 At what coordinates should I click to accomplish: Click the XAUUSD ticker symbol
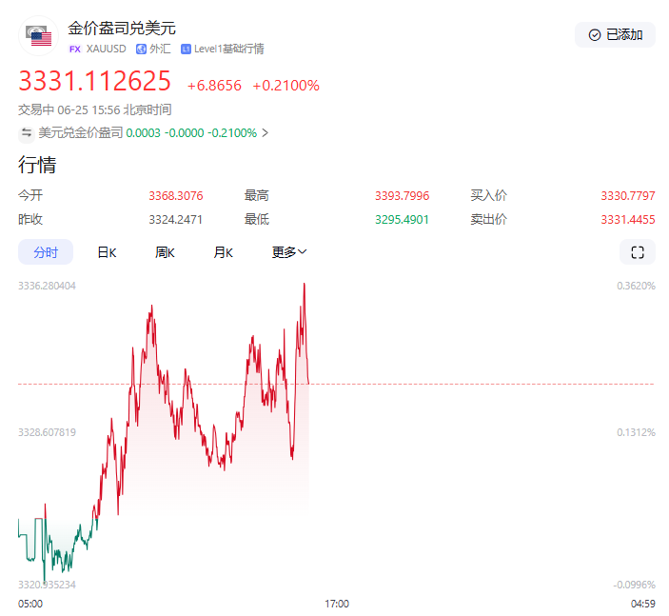[106, 49]
